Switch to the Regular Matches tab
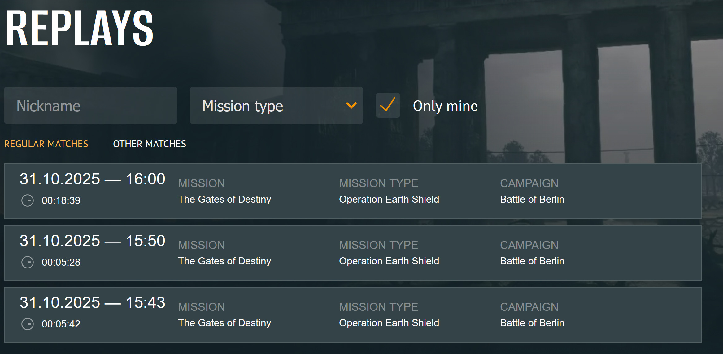The height and width of the screenshot is (354, 723). click(46, 144)
